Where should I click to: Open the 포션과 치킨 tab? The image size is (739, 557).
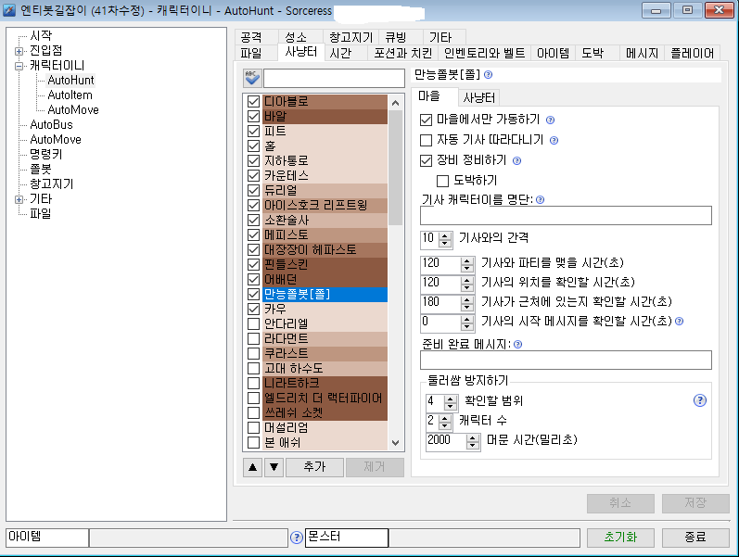coord(403,53)
